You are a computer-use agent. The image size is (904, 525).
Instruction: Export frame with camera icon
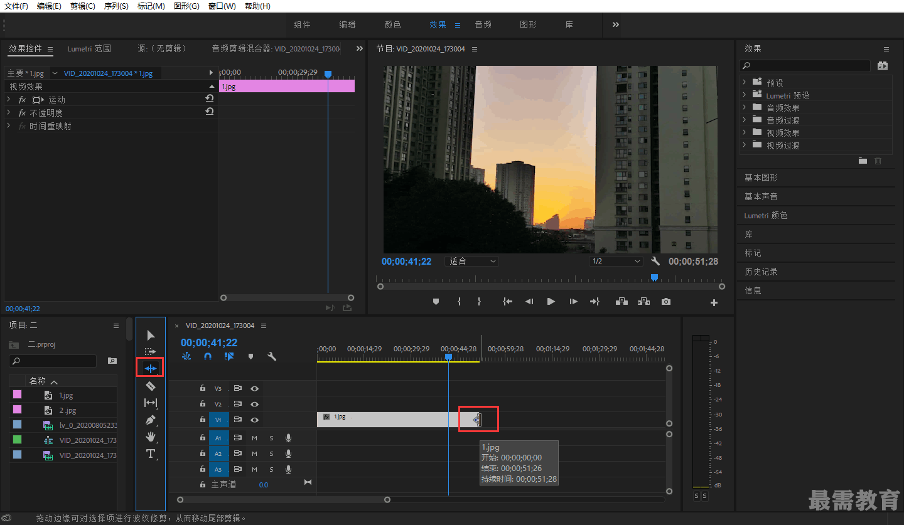click(x=666, y=302)
